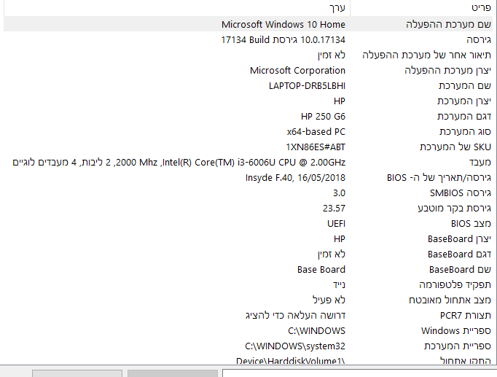Click the Intel Core i3-6006U processor value
The height and width of the screenshot is (377, 497).
(179, 163)
